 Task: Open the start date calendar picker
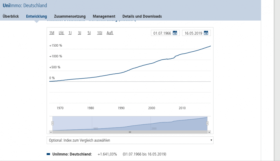click(x=175, y=33)
